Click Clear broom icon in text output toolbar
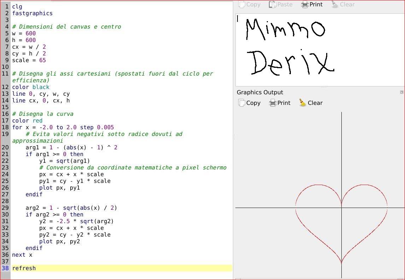This screenshot has height=280, width=405. tap(335, 4)
